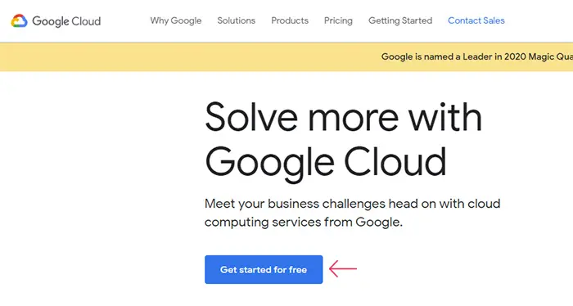Click the "Meet your business challenges" paragraph line
The image size is (573, 306).
(352, 204)
